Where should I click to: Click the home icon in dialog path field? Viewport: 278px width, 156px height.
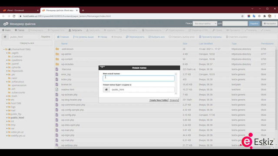tap(106, 90)
